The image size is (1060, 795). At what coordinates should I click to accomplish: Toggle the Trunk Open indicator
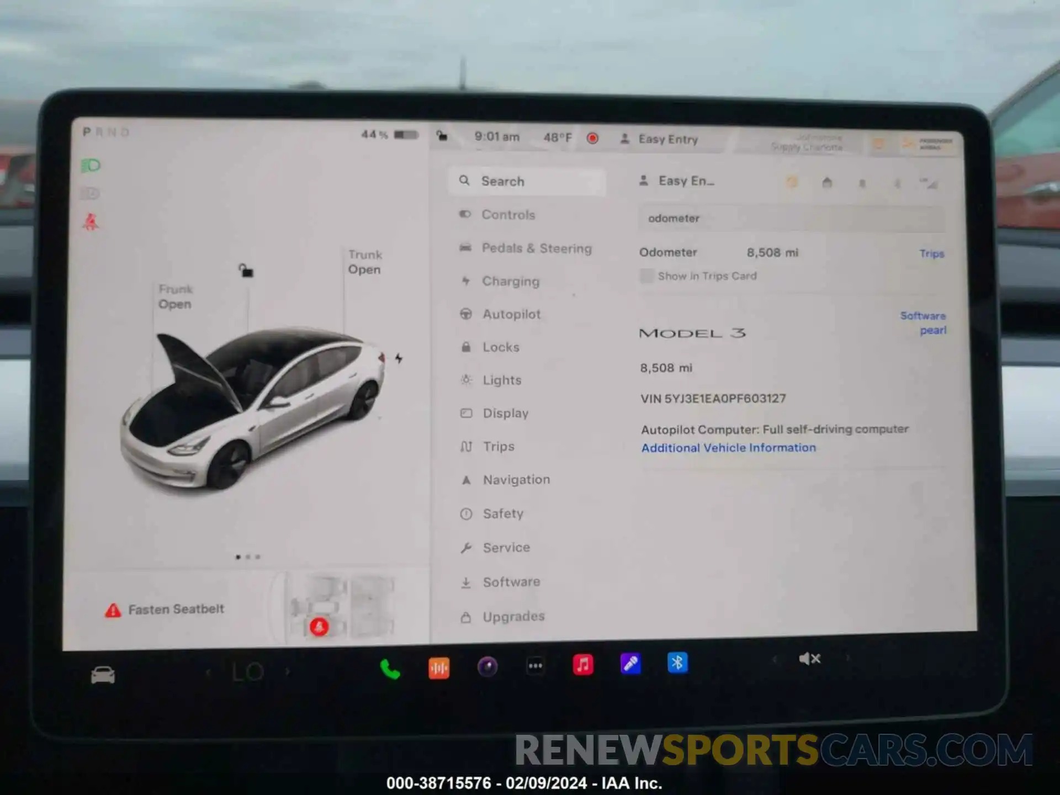pos(364,261)
